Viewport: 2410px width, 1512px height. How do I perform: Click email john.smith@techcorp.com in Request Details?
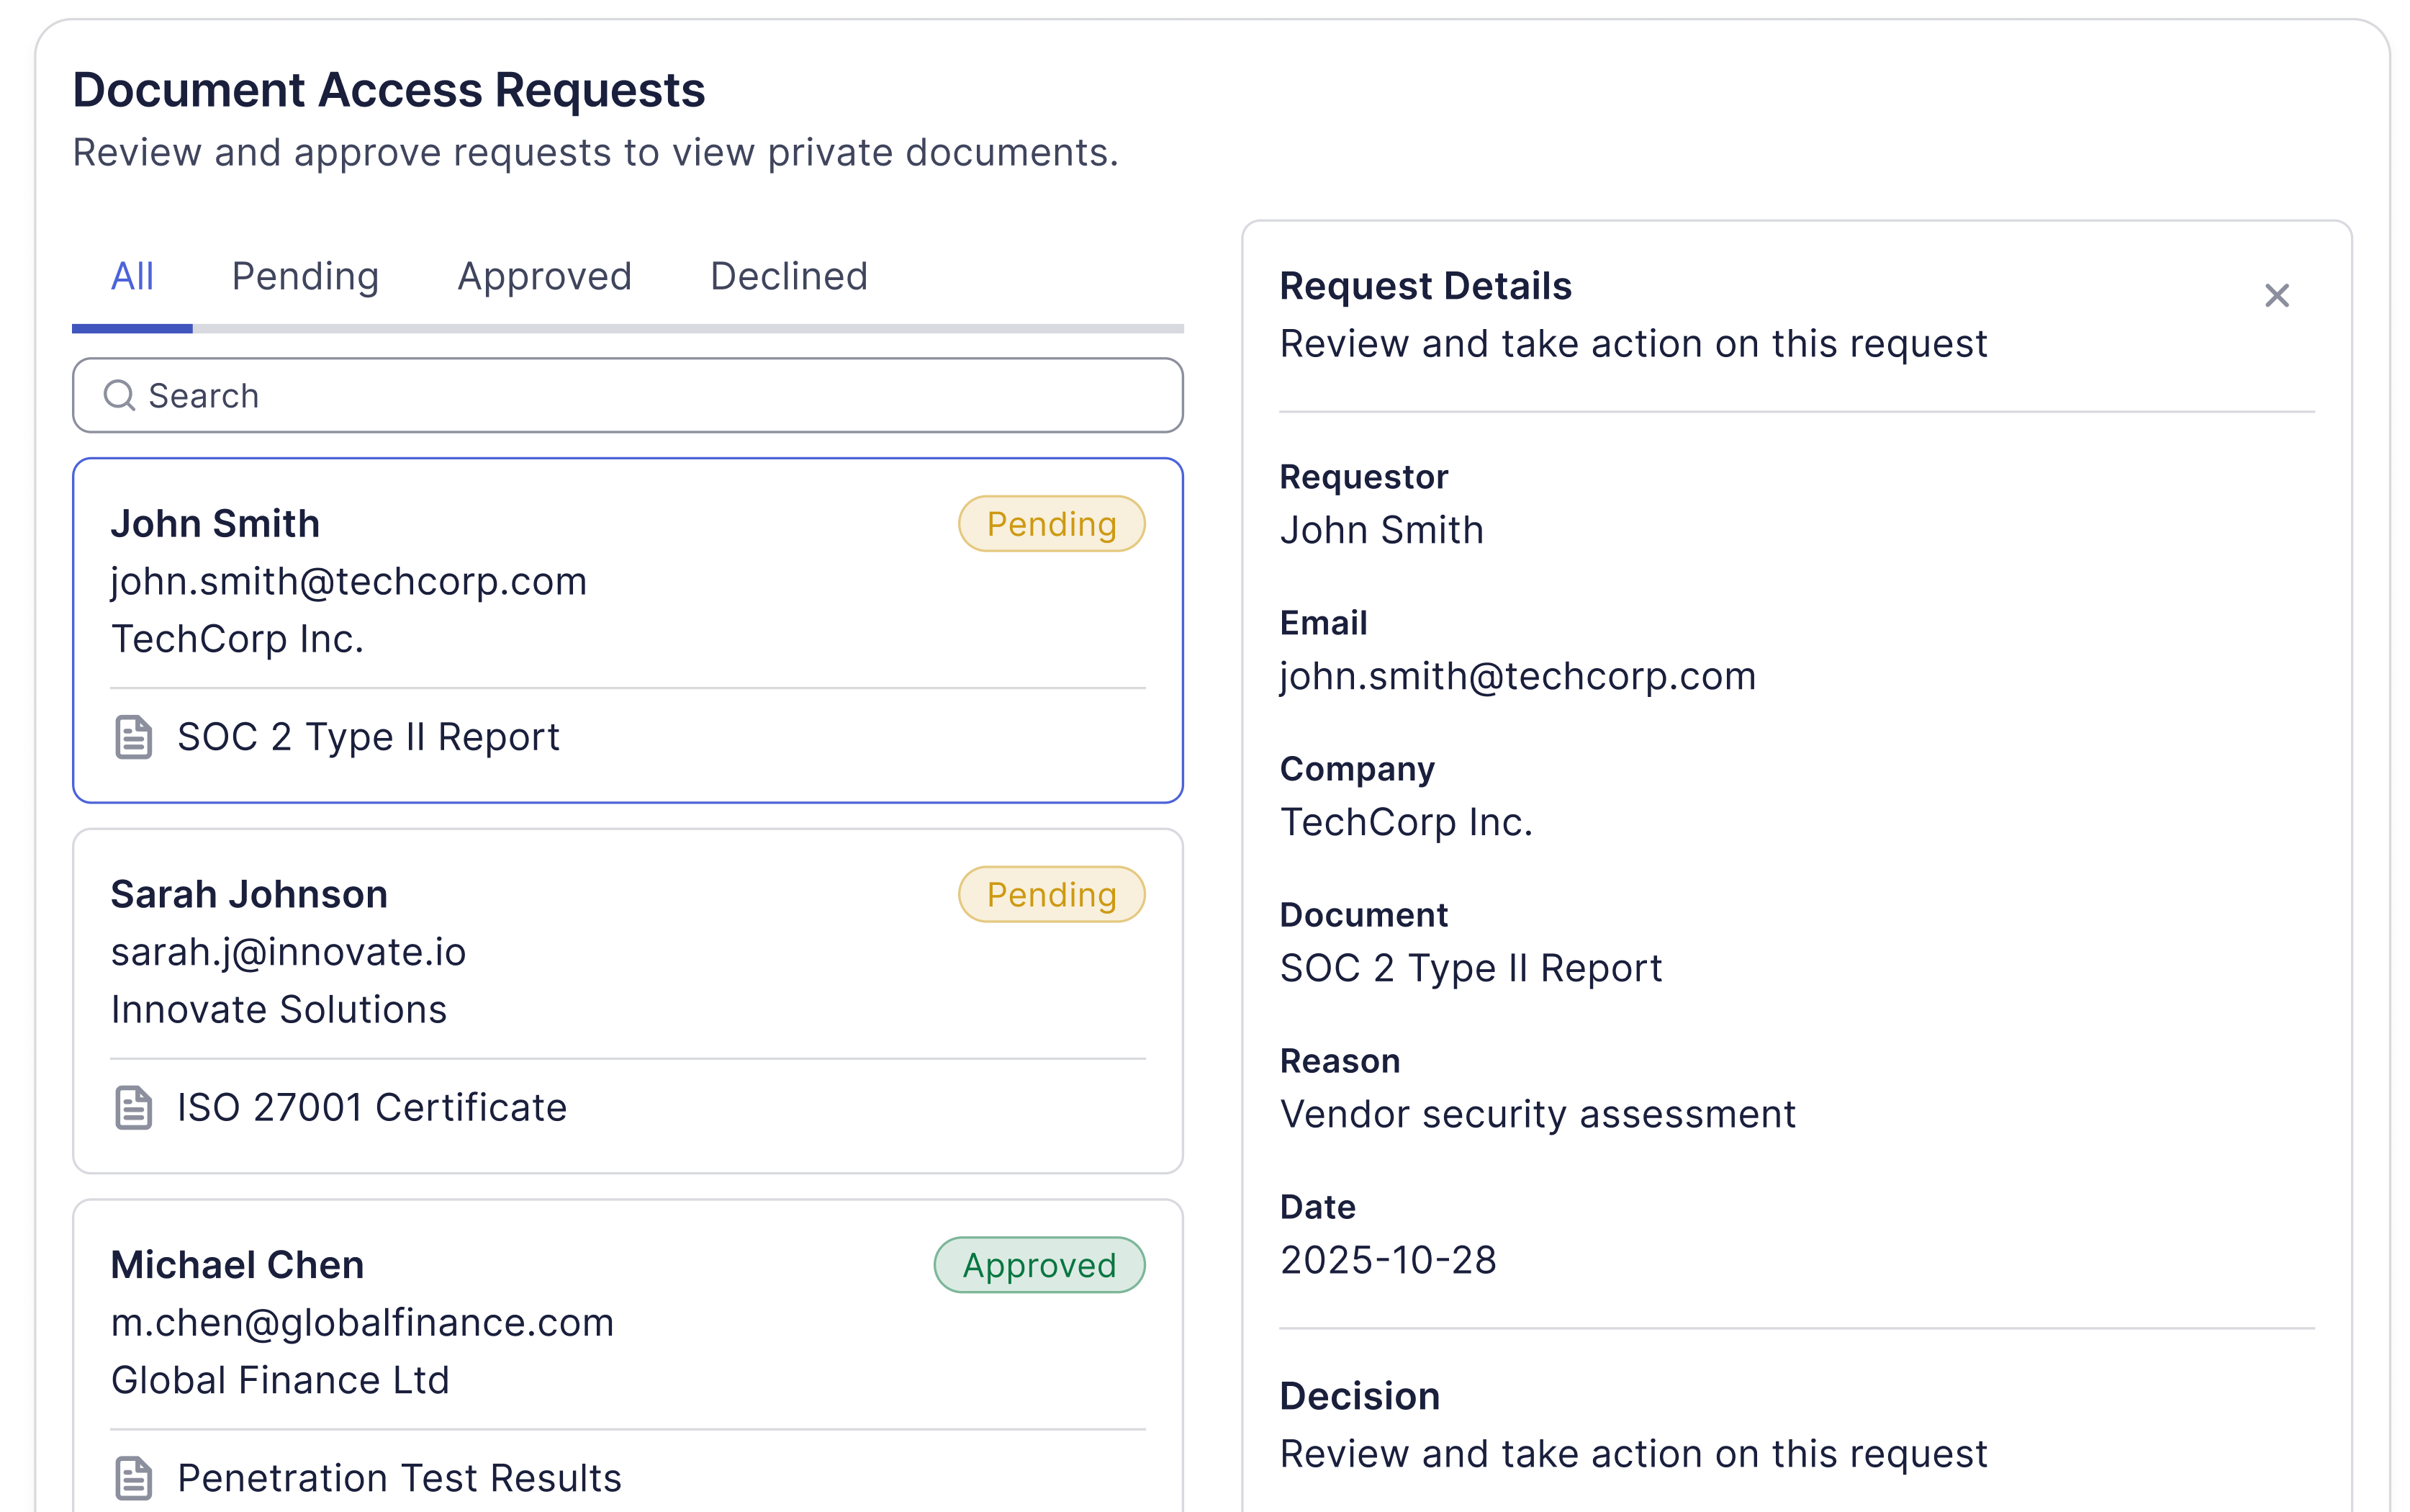(x=1517, y=676)
